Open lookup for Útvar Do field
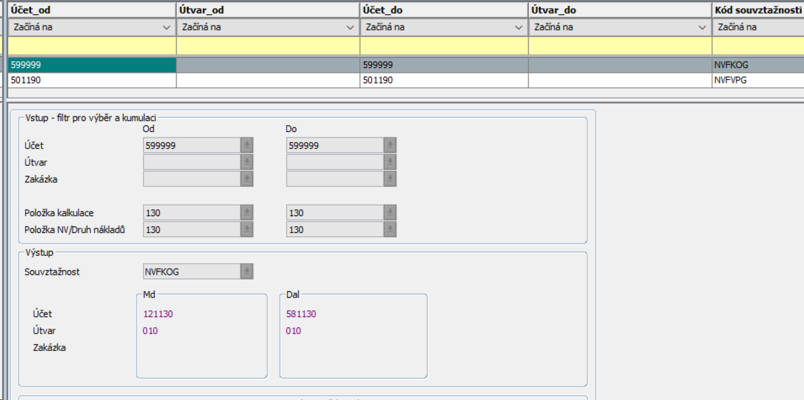804x400 pixels. 390,162
